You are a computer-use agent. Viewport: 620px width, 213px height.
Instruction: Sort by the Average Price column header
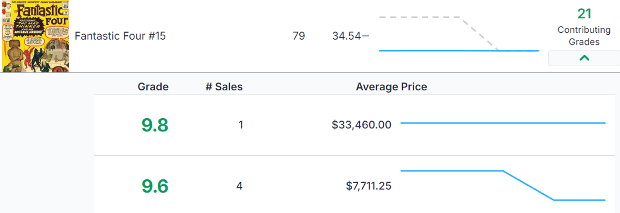click(391, 87)
